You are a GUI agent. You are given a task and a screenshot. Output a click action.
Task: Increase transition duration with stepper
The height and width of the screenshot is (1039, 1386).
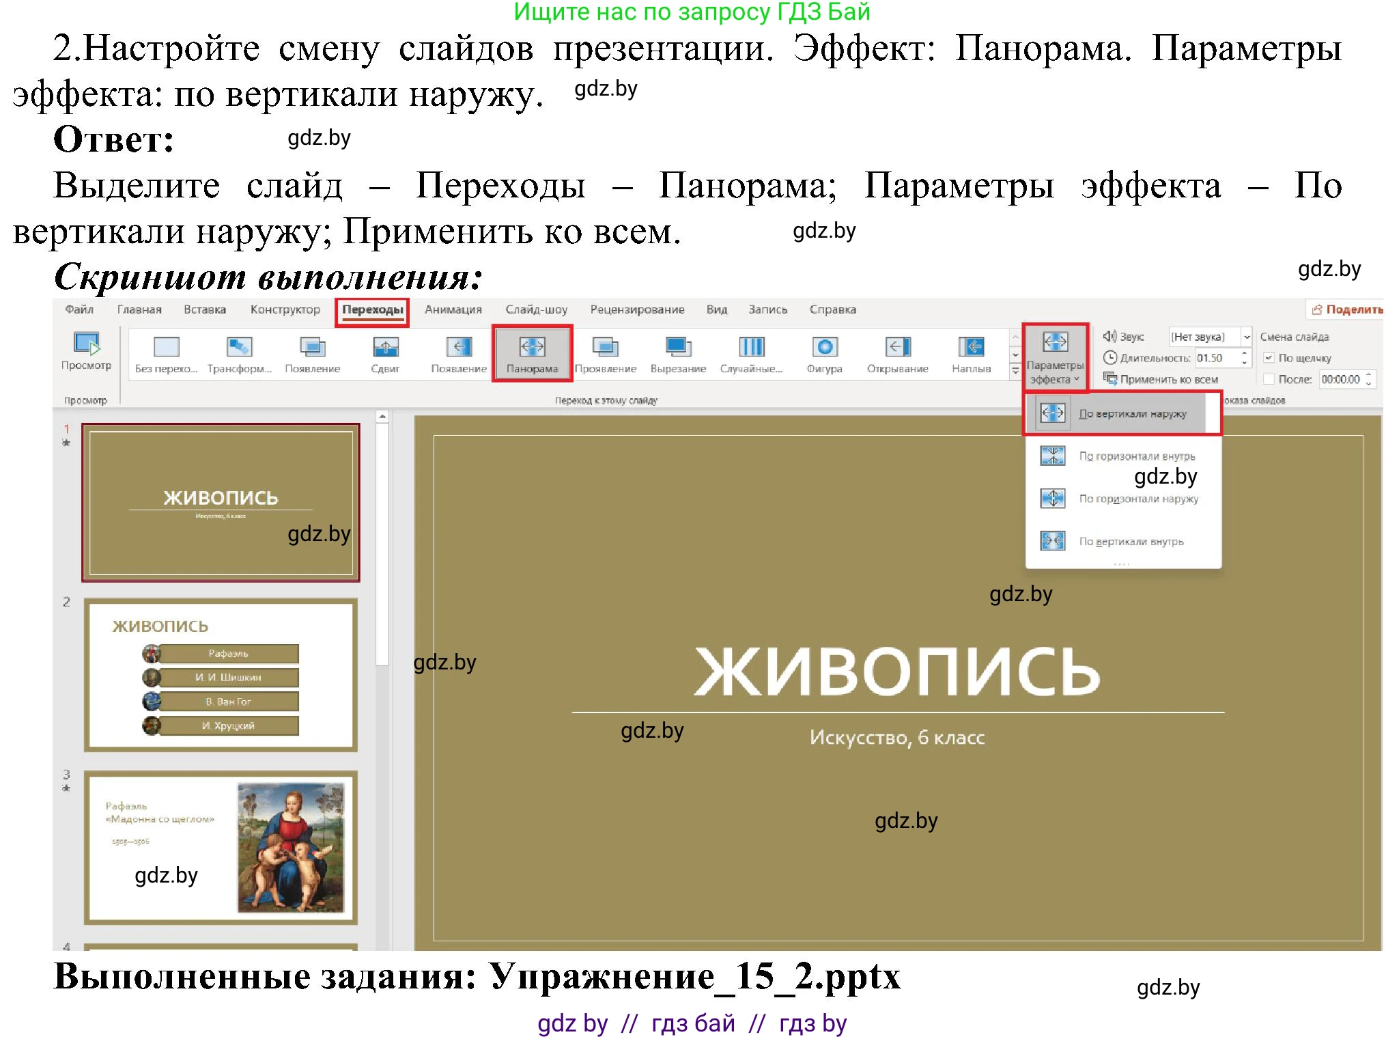tap(1245, 353)
